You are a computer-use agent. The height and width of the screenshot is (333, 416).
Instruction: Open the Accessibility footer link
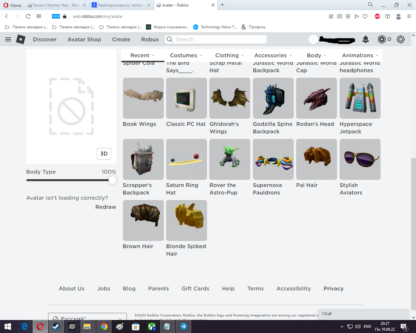[293, 288]
